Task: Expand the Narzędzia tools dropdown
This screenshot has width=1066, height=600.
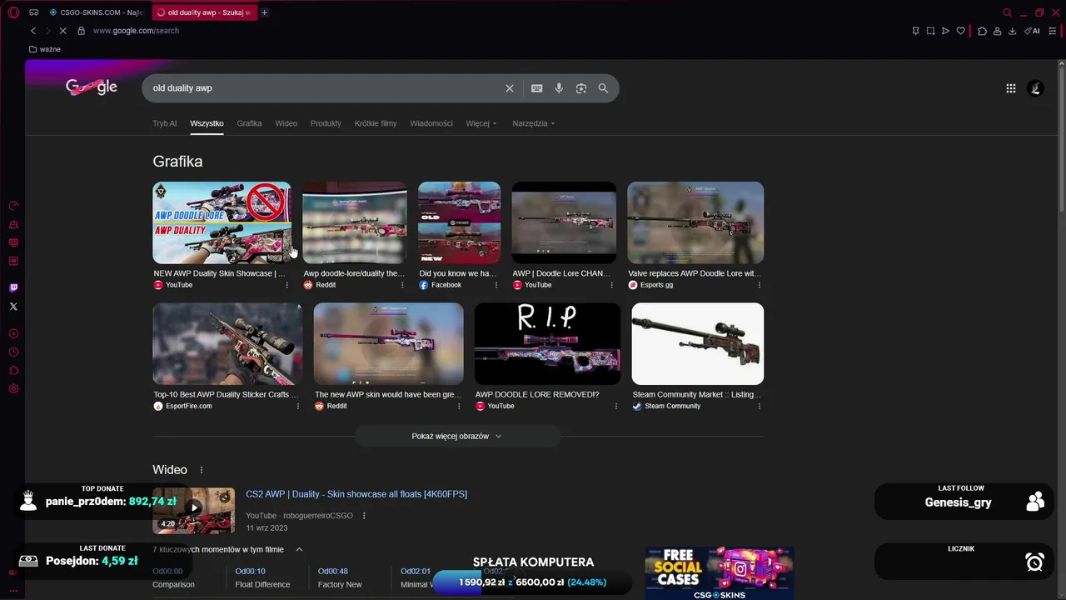Action: coord(533,123)
